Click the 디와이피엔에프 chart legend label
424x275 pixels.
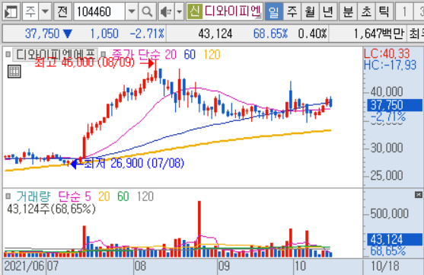tap(56, 54)
